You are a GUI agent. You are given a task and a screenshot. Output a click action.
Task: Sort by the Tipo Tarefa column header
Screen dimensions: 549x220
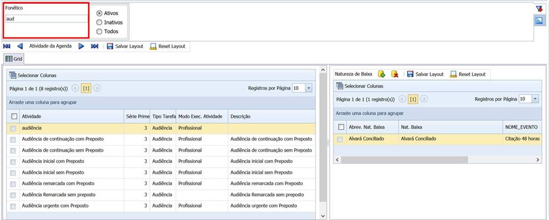pyautogui.click(x=163, y=116)
